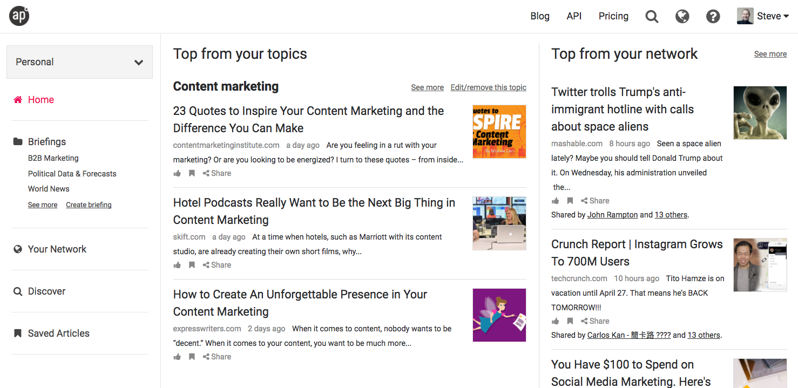The width and height of the screenshot is (798, 388).
Task: Open the Steve account dropdown arrow
Action: (x=786, y=17)
